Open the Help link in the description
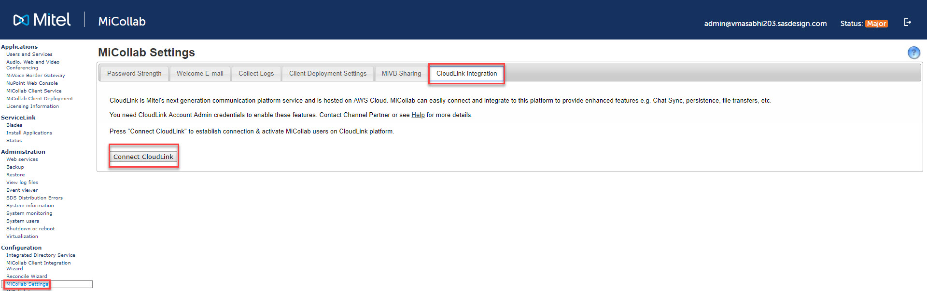Viewport: 927px width, 291px height. click(418, 115)
